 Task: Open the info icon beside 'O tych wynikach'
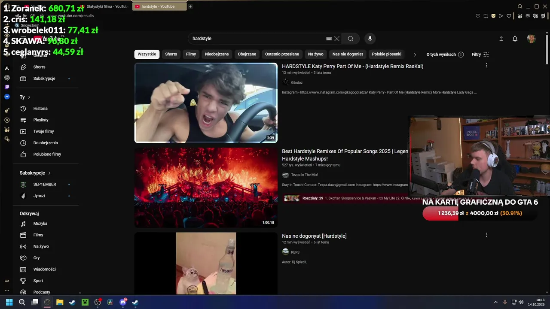[x=461, y=55]
